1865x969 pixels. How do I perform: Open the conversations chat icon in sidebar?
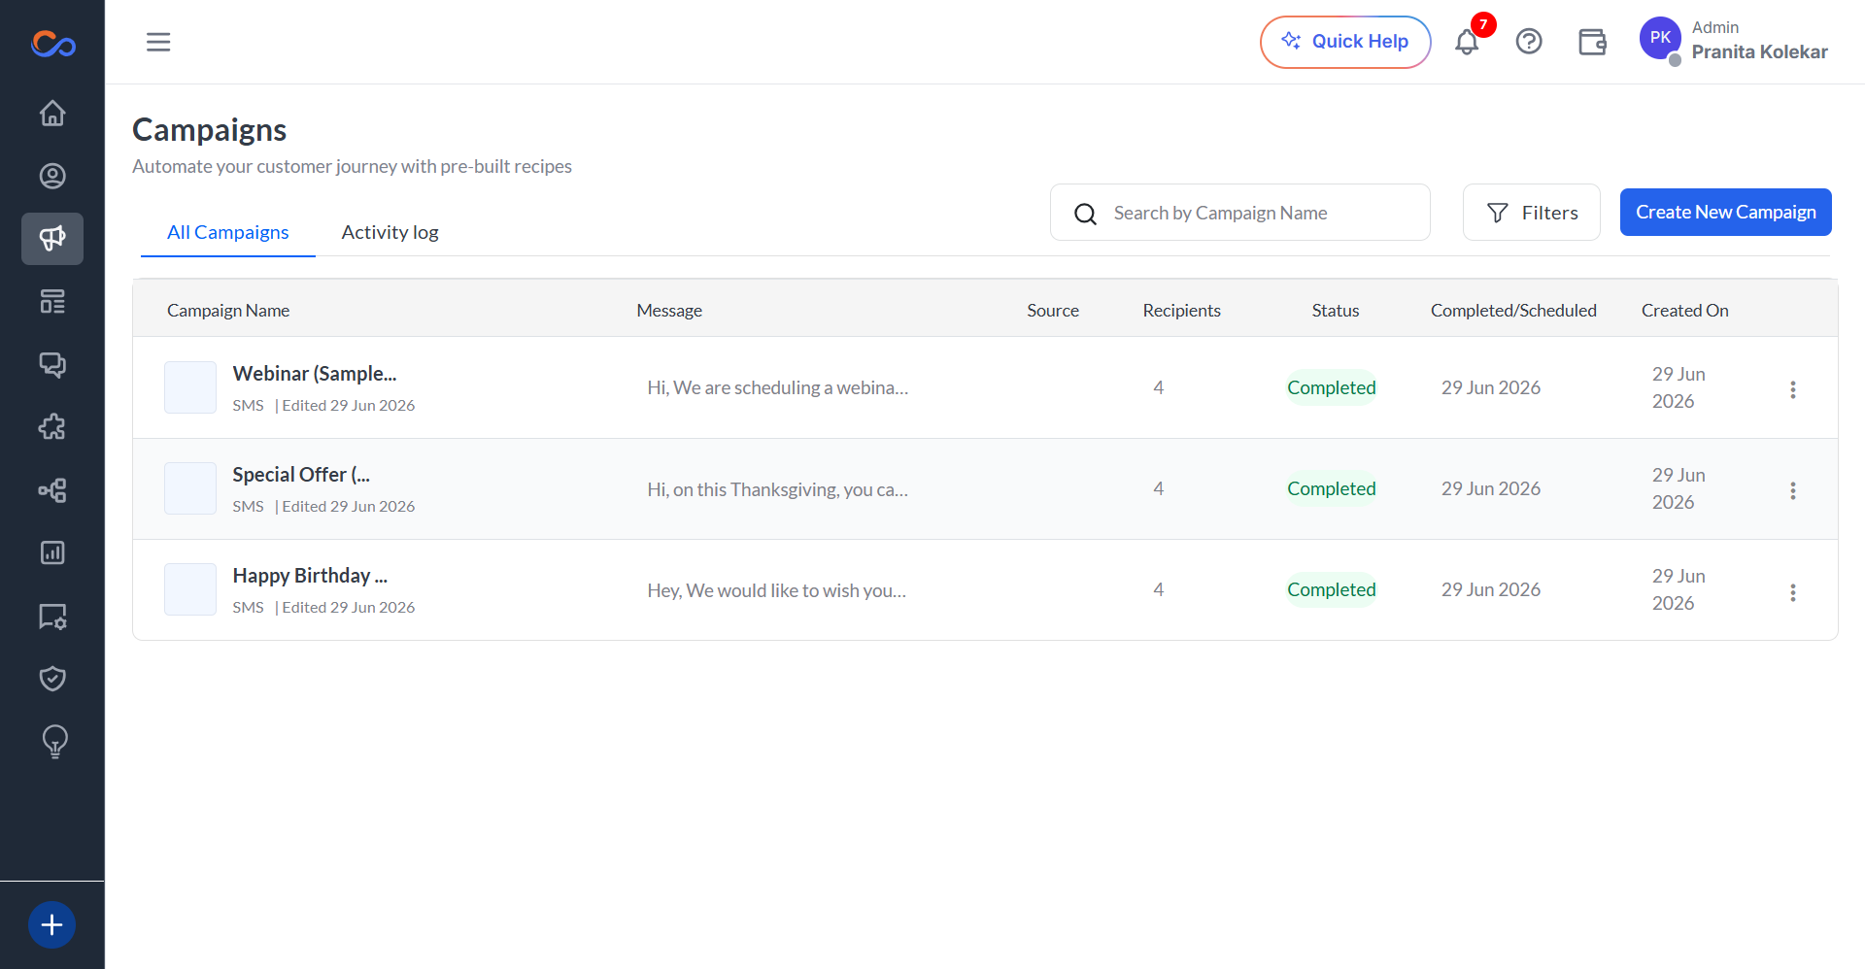coord(52,365)
